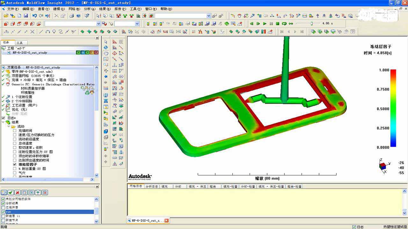
Task: Click the Open project folder icon
Action: pos(6,16)
